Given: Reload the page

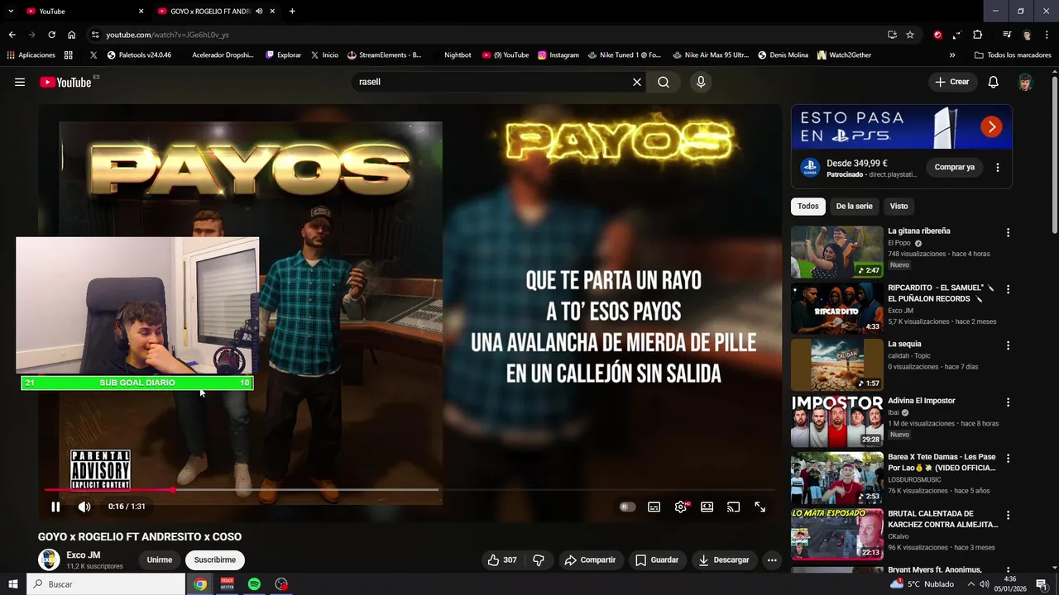Looking at the screenshot, I should click(51, 35).
